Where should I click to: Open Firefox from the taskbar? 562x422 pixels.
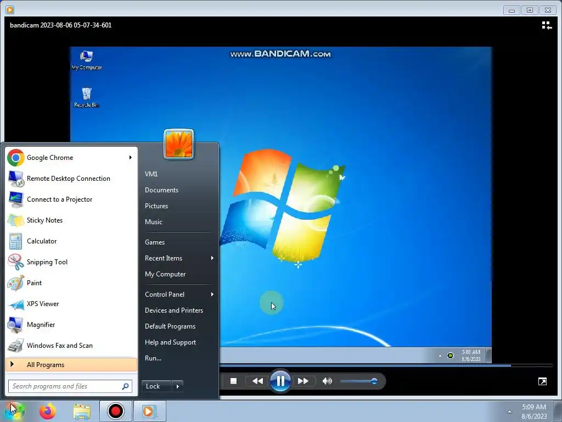(48, 411)
